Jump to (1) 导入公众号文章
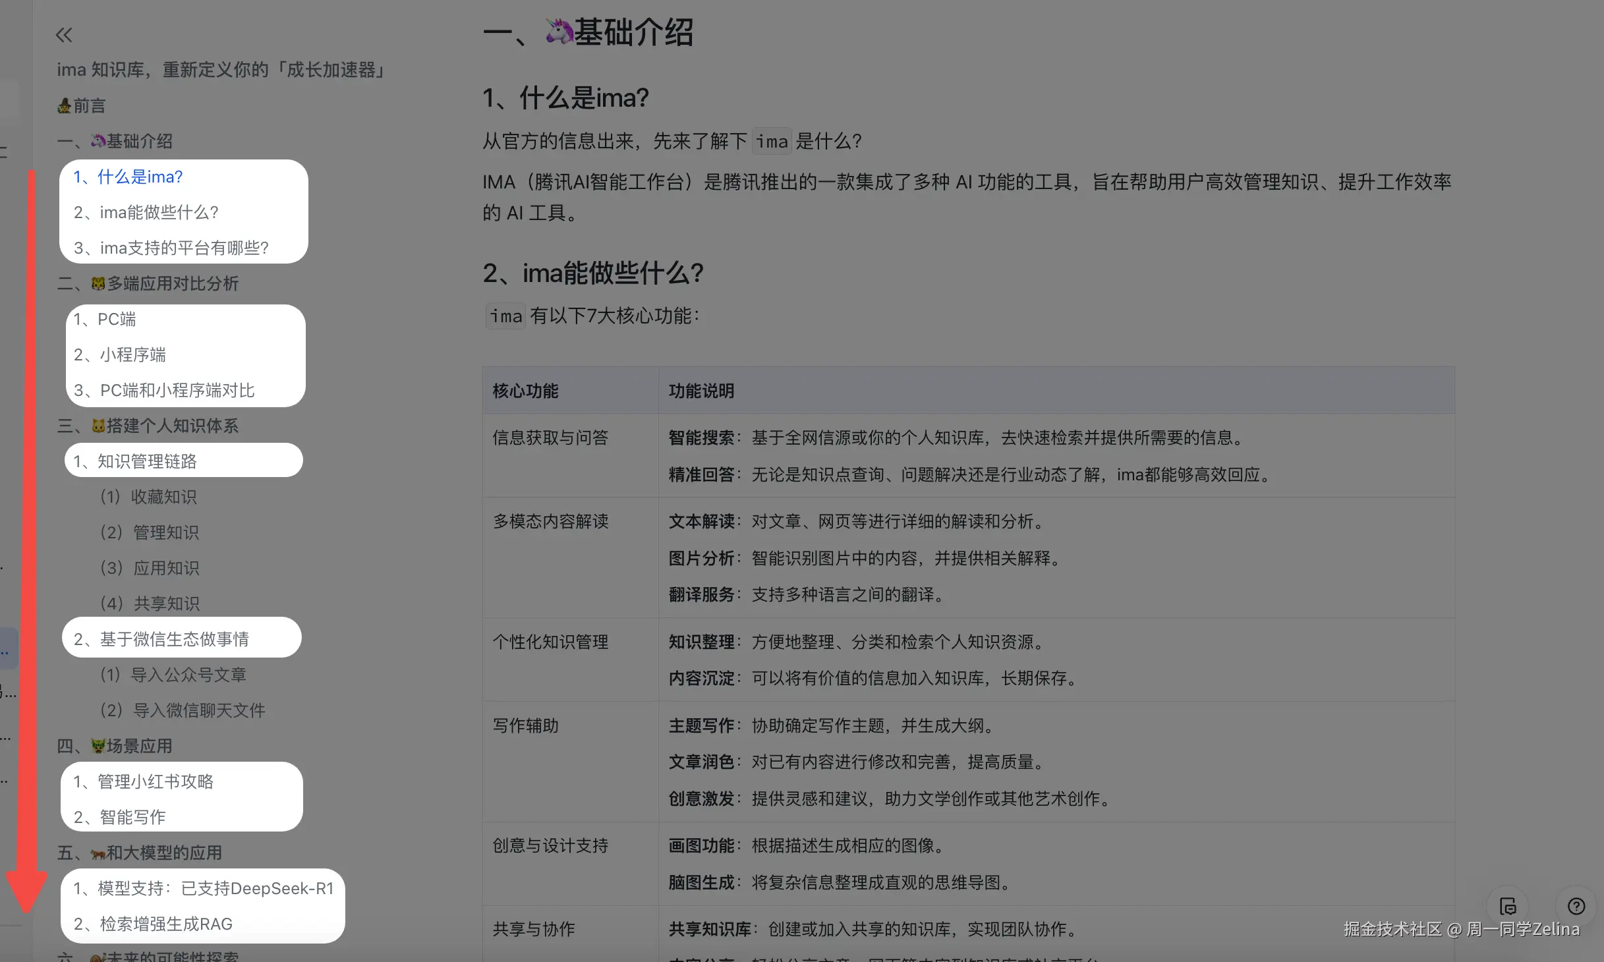This screenshot has height=962, width=1604. coord(173,675)
